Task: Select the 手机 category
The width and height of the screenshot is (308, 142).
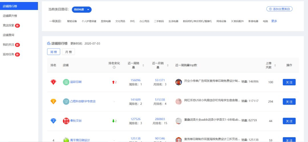Action: (132, 21)
